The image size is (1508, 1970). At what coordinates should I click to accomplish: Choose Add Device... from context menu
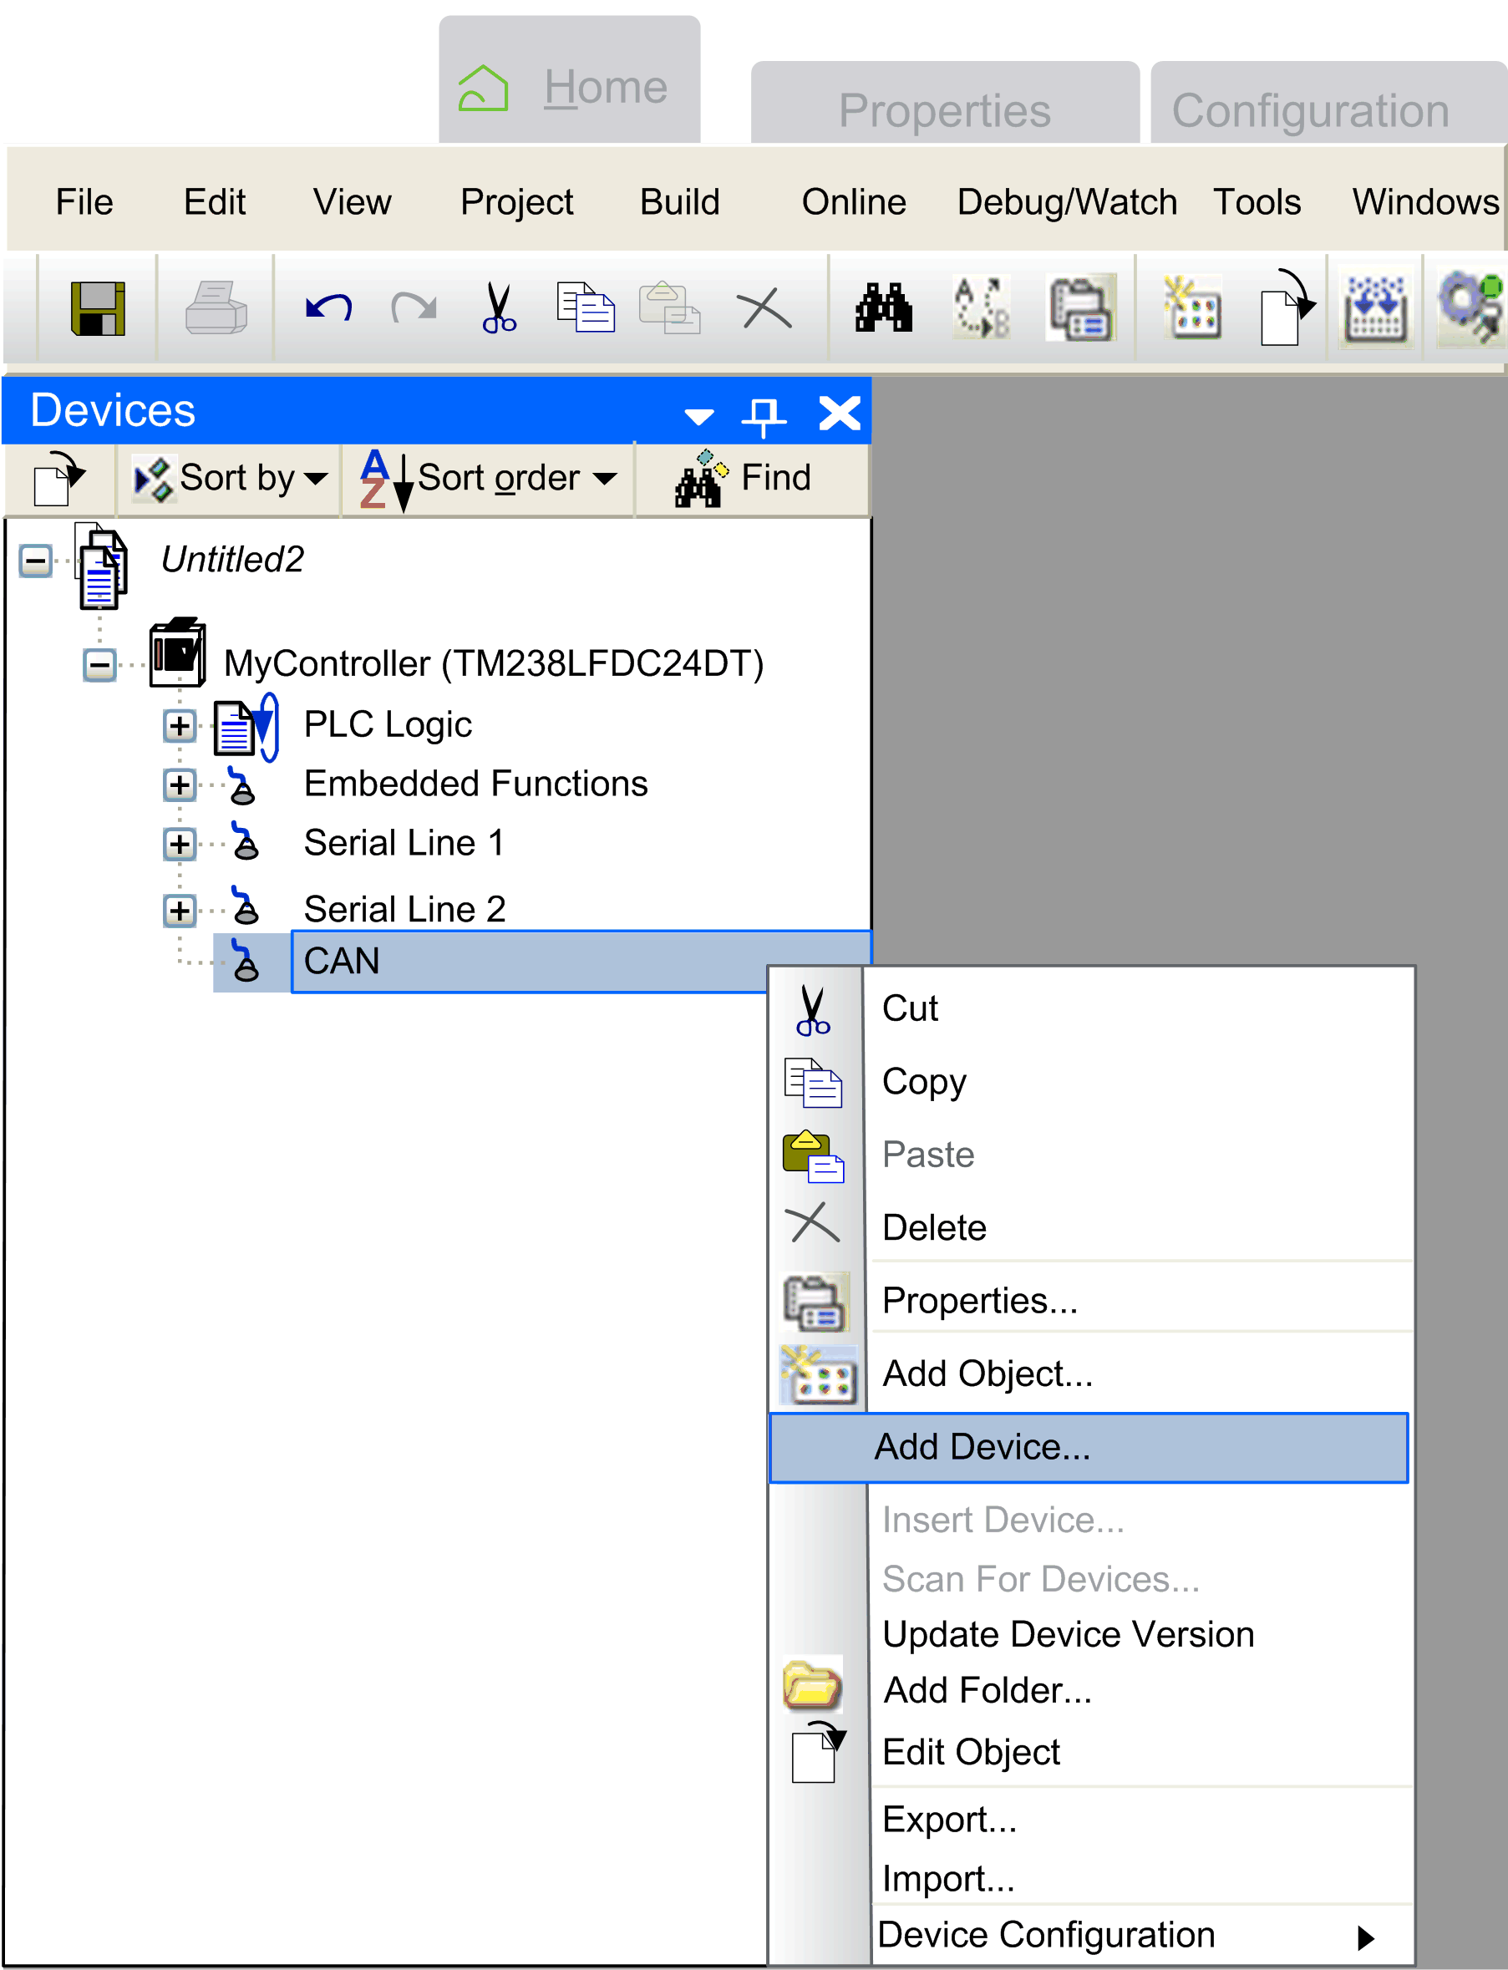tap(982, 1447)
